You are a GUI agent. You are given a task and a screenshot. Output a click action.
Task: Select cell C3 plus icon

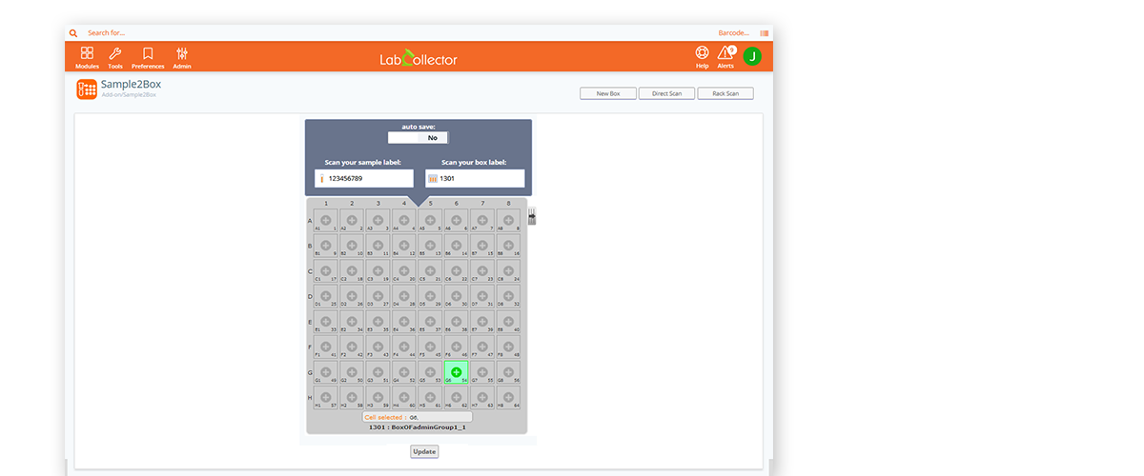click(x=378, y=270)
